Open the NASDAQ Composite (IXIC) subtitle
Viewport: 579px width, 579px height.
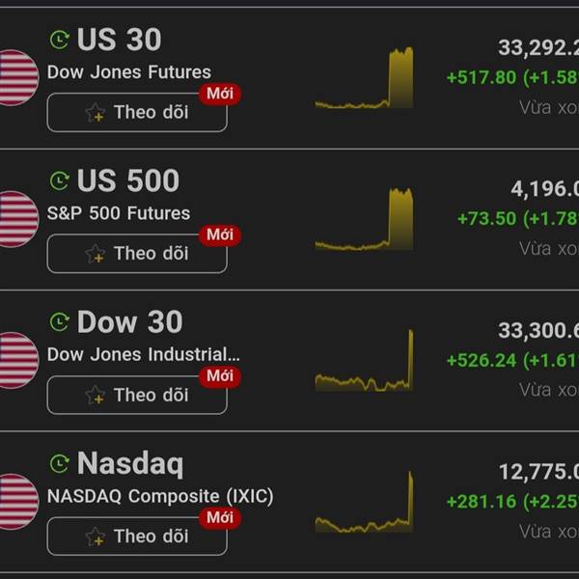click(x=160, y=496)
